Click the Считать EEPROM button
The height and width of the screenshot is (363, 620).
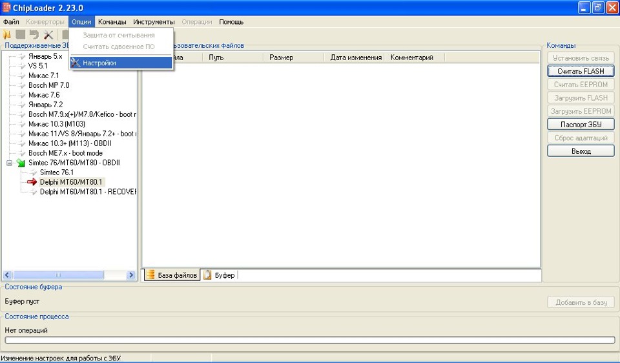click(581, 85)
